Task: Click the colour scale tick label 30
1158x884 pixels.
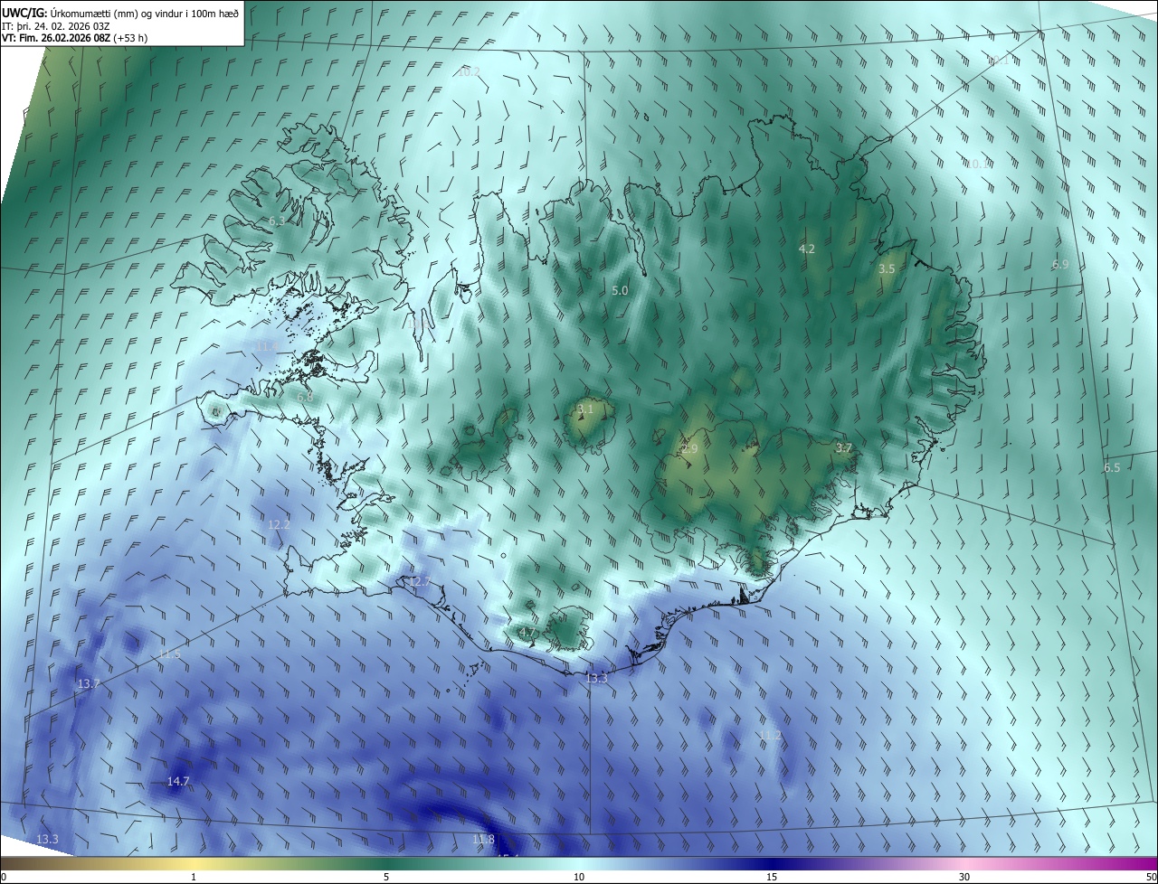Action: tap(964, 877)
